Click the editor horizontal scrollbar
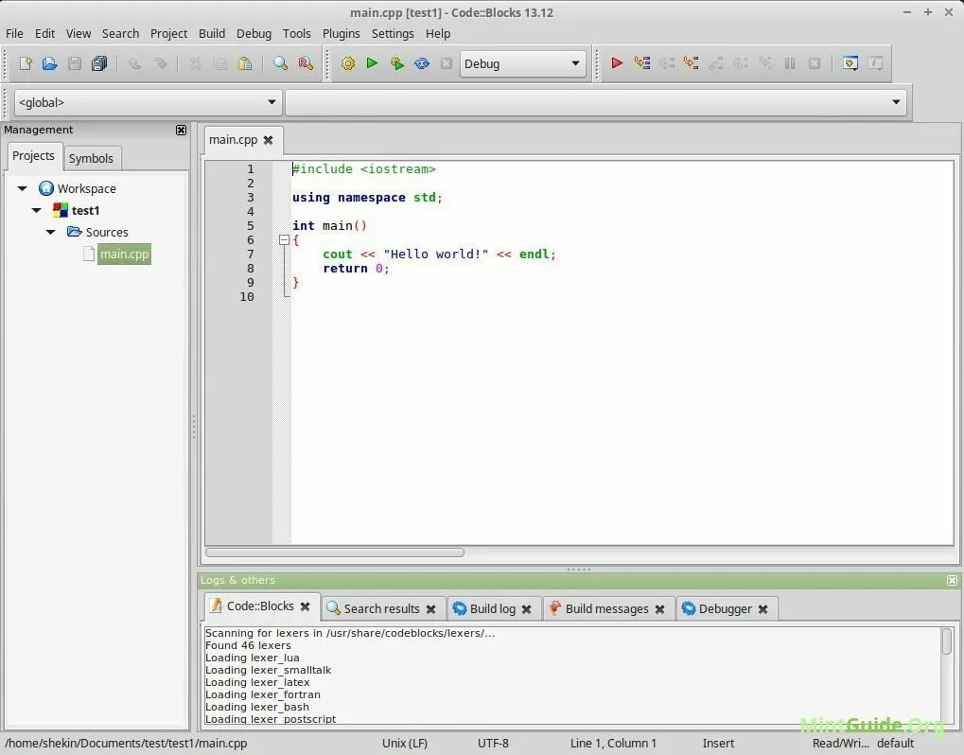Viewport: 964px width, 755px height. 335,553
